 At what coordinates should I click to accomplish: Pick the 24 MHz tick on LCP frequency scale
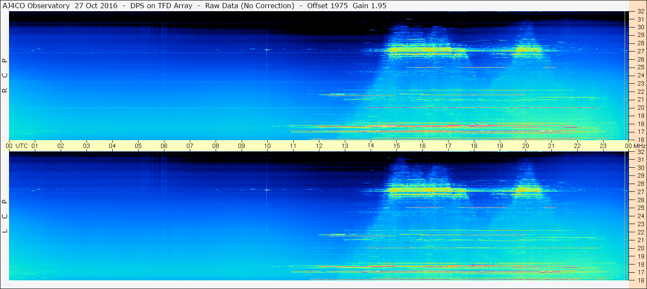click(641, 216)
